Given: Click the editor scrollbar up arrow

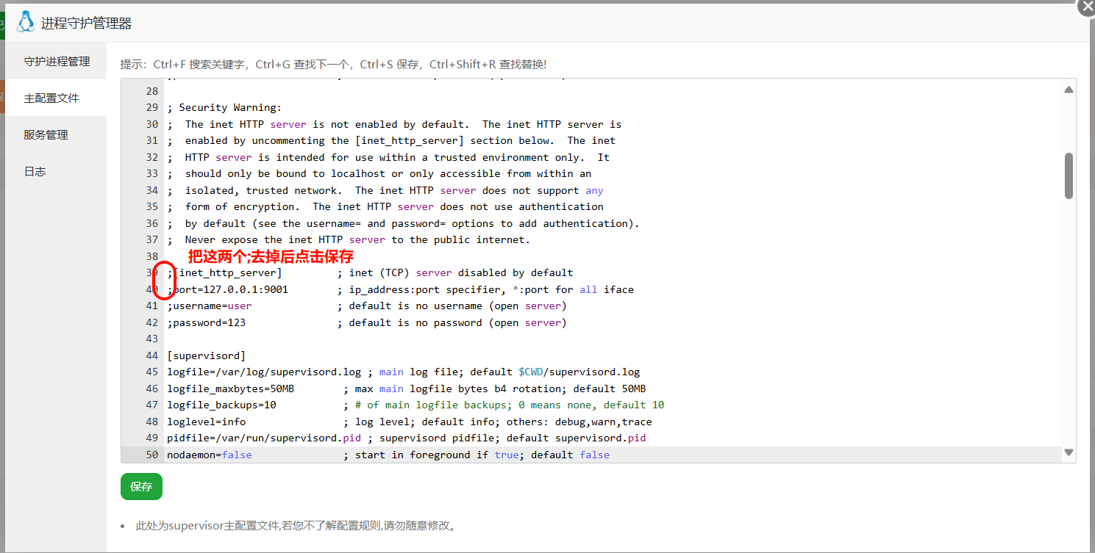Looking at the screenshot, I should pos(1068,88).
